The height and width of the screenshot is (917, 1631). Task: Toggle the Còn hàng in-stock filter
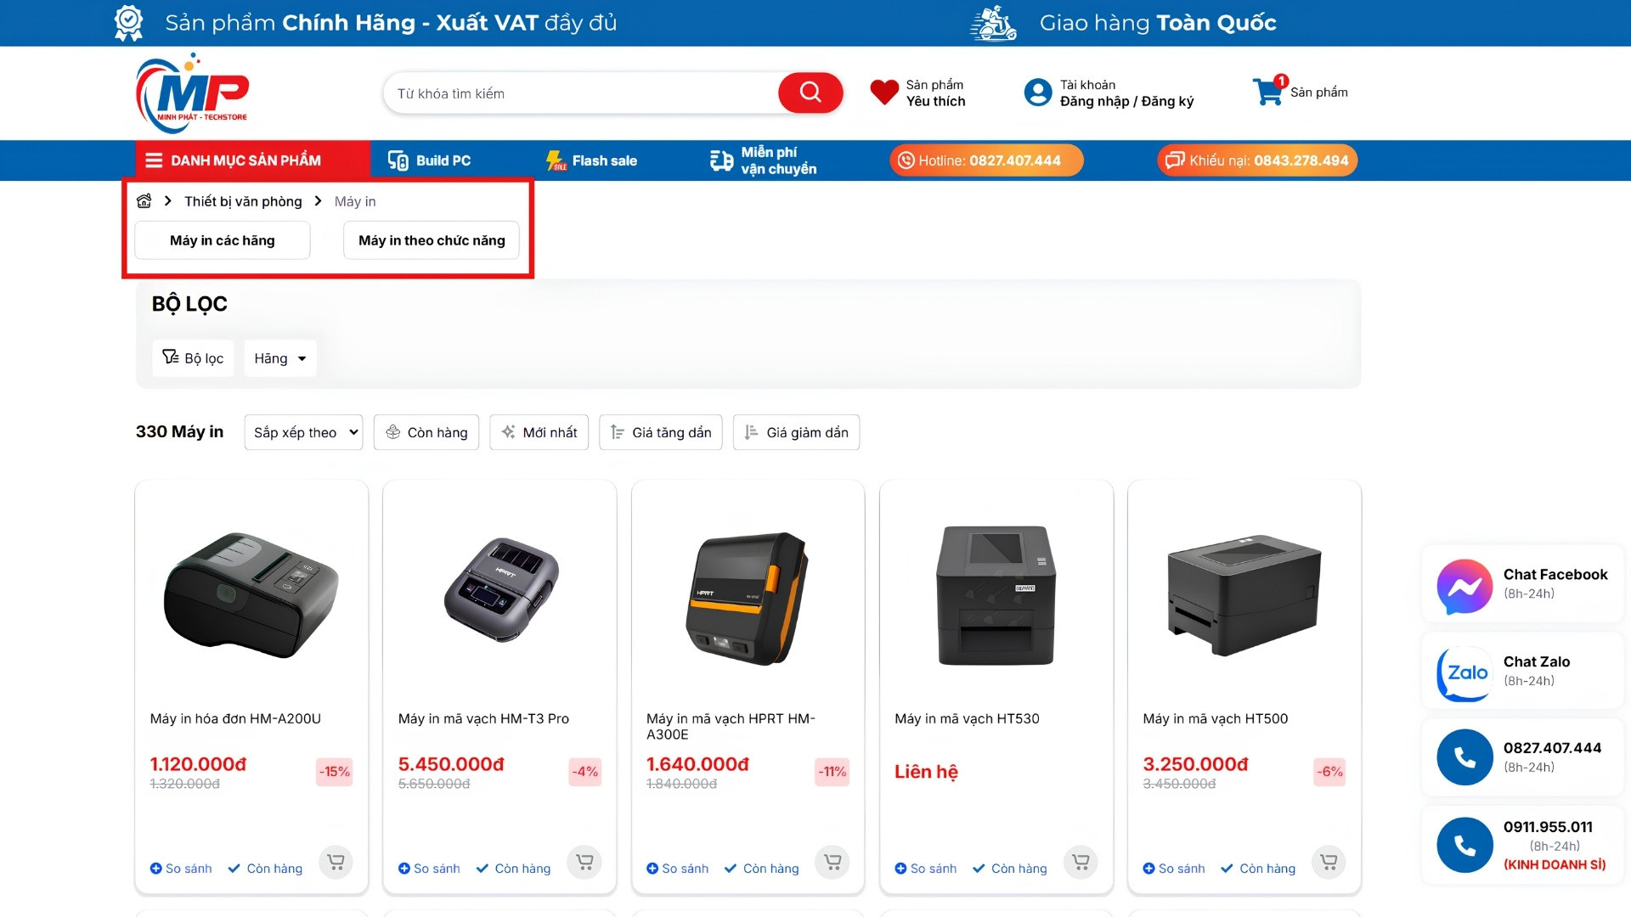click(x=426, y=432)
